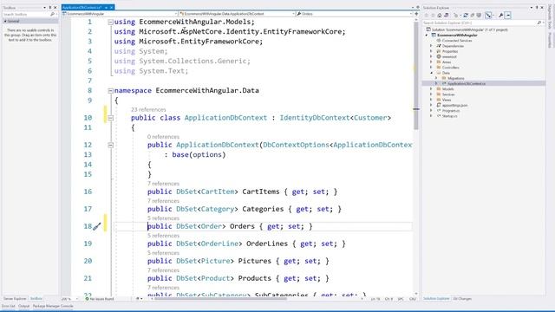Click the search magnifier in Toolbox search box
Screen dimensions: 555x312
tap(52, 14)
